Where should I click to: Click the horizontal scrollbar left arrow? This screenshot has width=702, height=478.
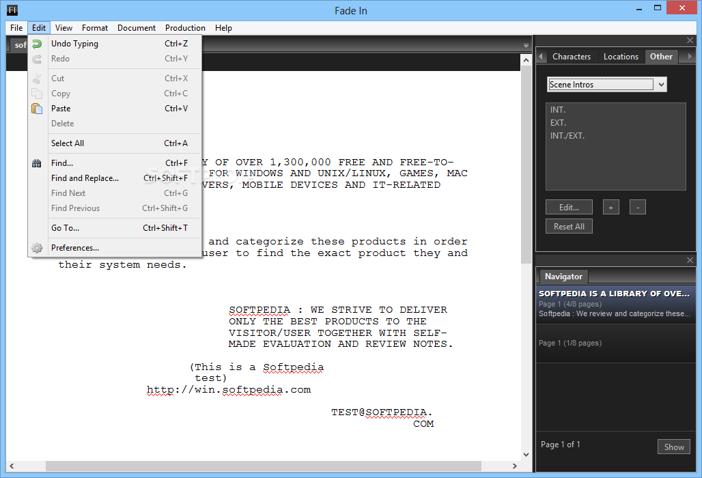tap(12, 466)
